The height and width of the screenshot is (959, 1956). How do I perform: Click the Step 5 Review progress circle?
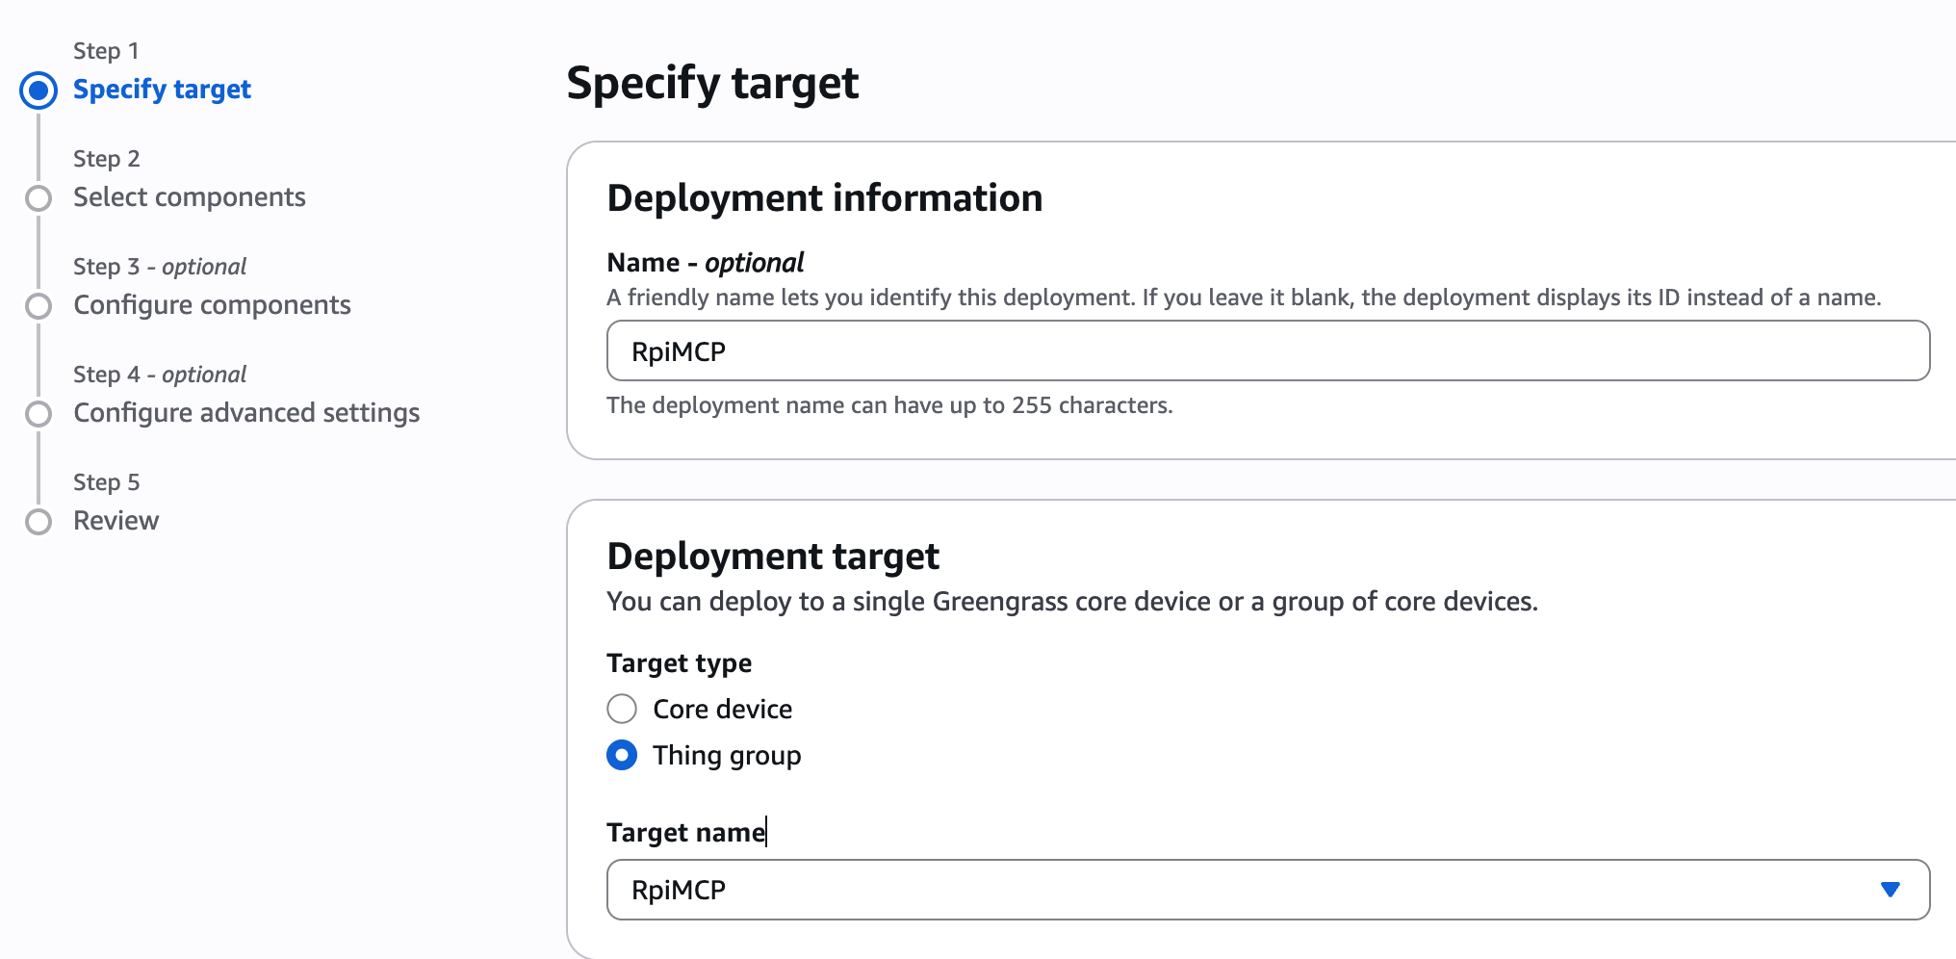(x=39, y=522)
